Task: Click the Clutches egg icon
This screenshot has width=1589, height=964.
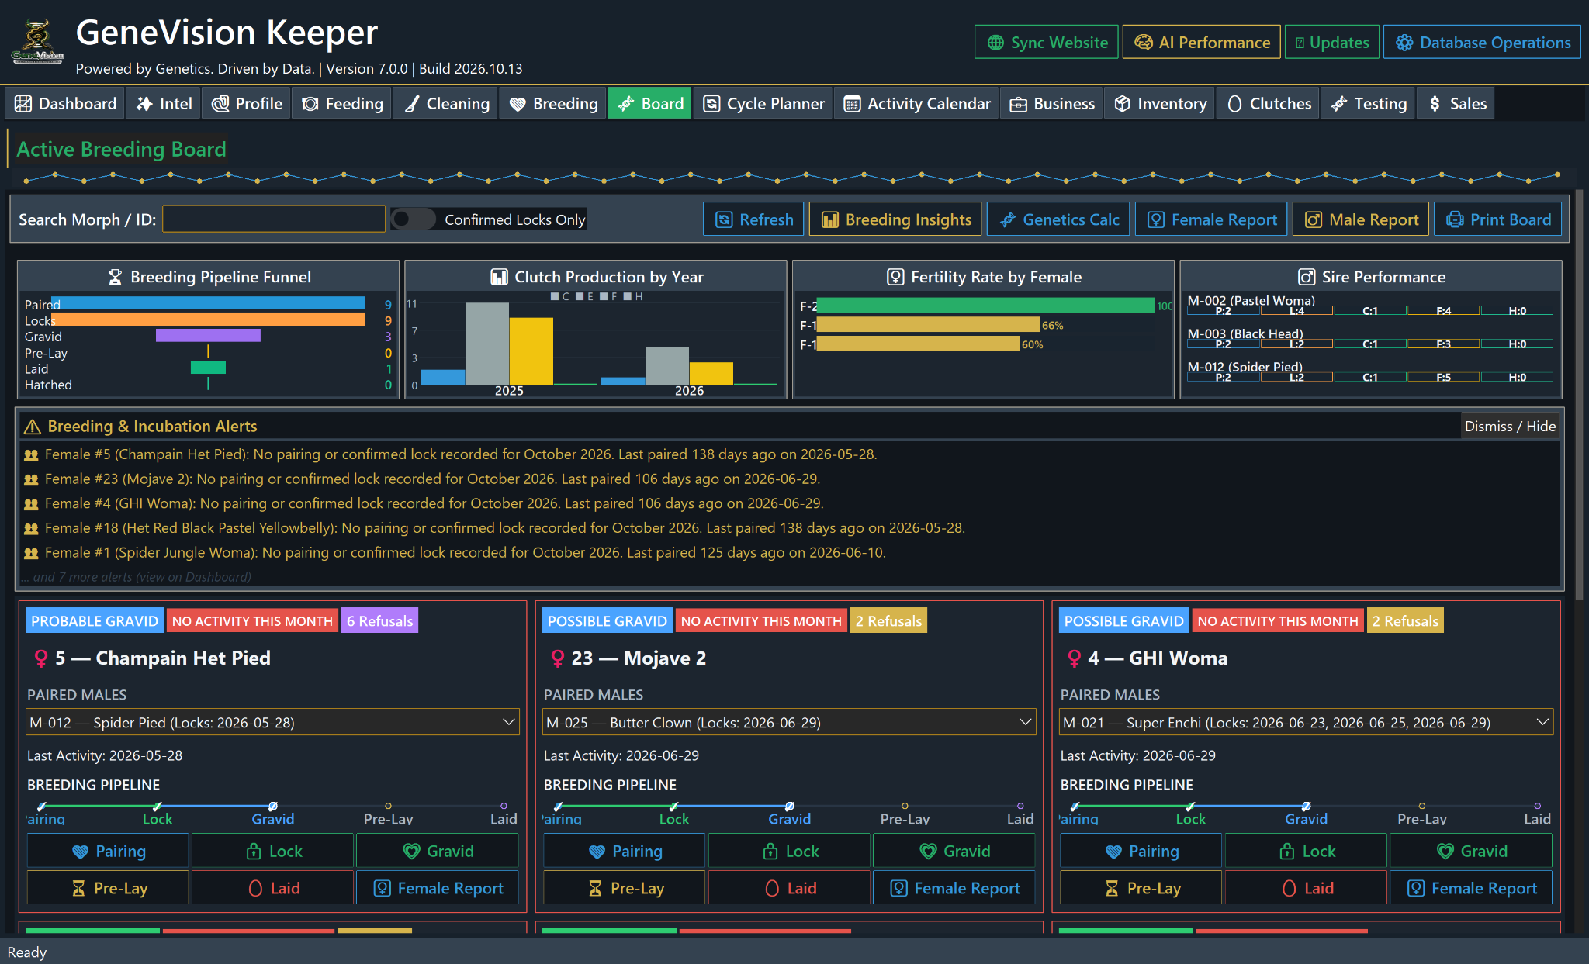Action: [x=1234, y=104]
